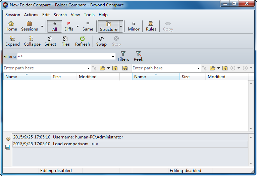Viewport: 257px width, 176px height.
Task: Click the forward navigation arrow icon
Action: tap(245, 68)
